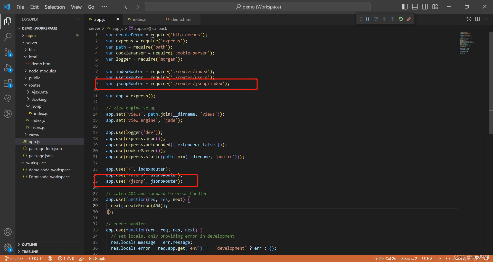This screenshot has width=493, height=262.
Task: Open the Search view in activity bar
Action: [8, 37]
